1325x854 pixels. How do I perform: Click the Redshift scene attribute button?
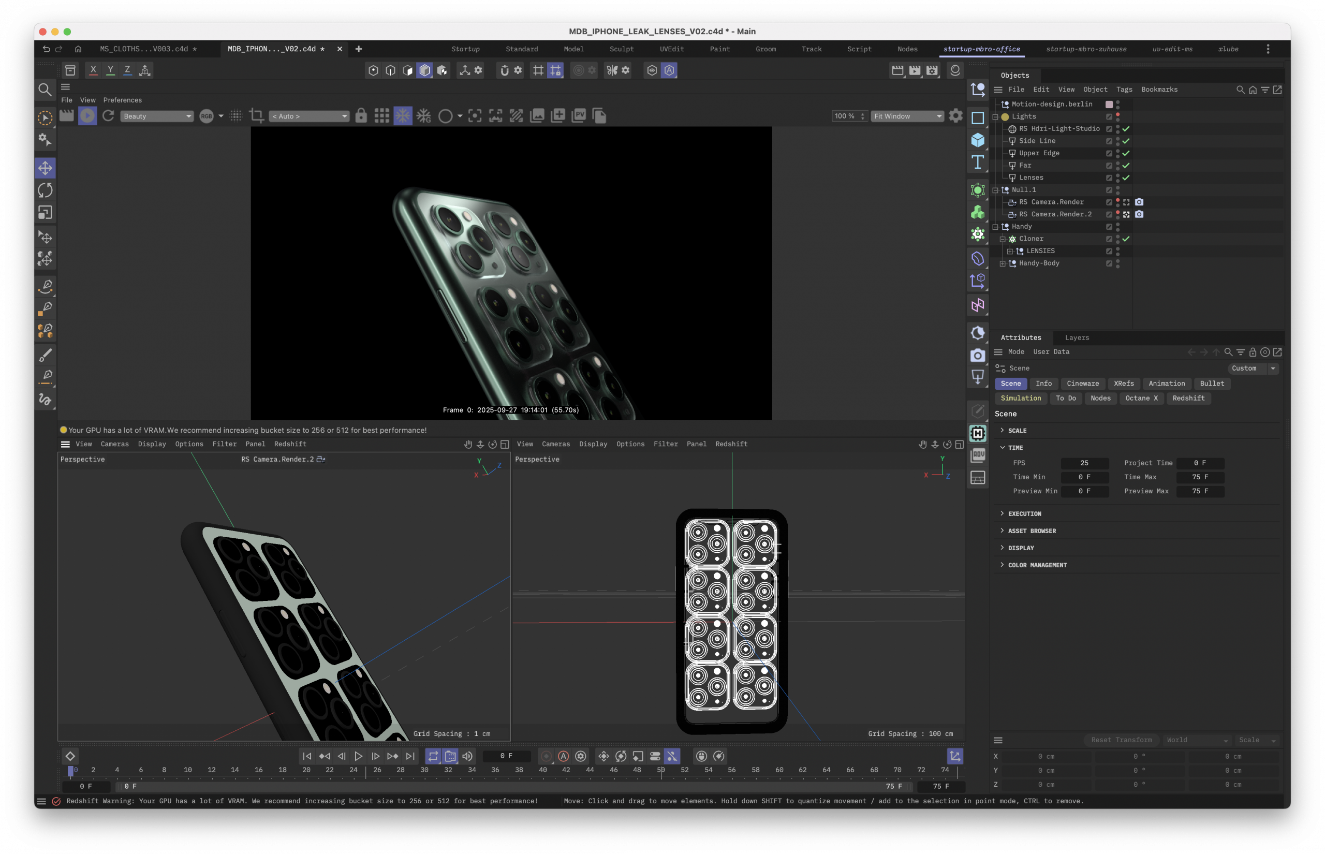[x=1188, y=398]
